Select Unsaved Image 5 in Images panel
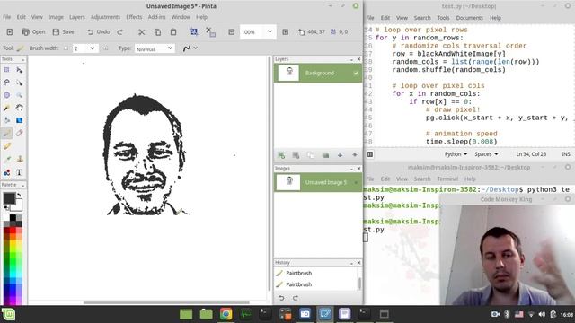 pos(318,182)
